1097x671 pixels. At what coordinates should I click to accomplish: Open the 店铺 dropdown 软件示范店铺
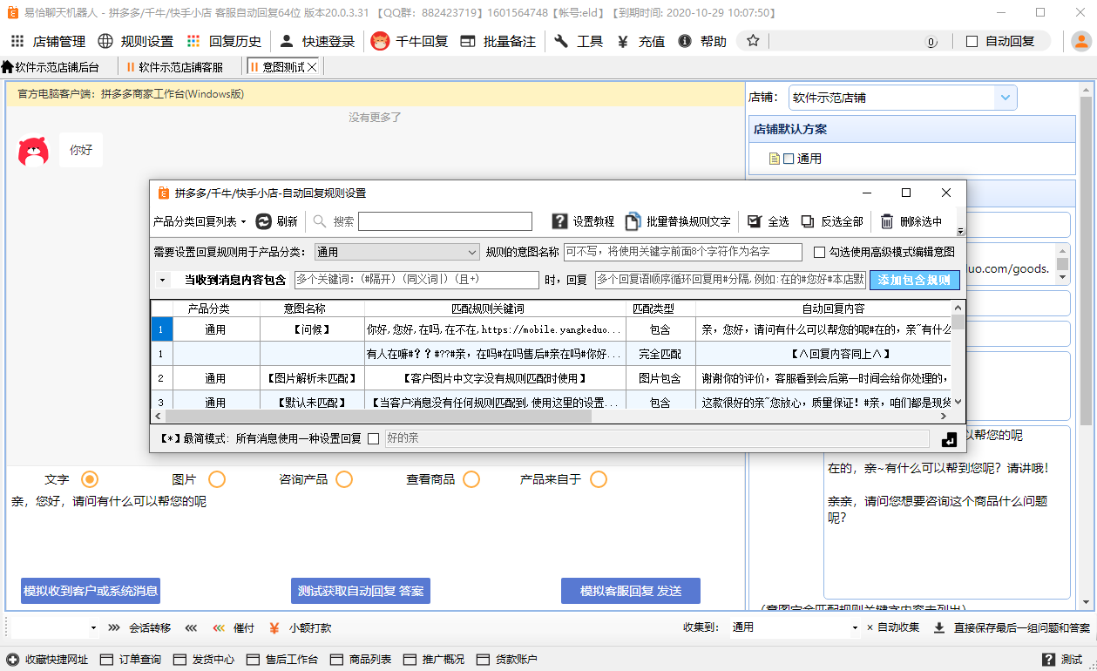904,98
